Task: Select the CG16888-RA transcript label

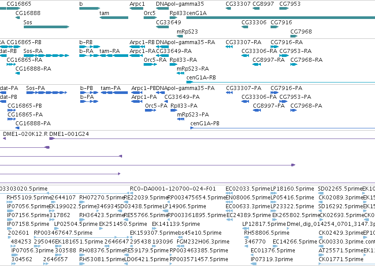Action: [33, 69]
